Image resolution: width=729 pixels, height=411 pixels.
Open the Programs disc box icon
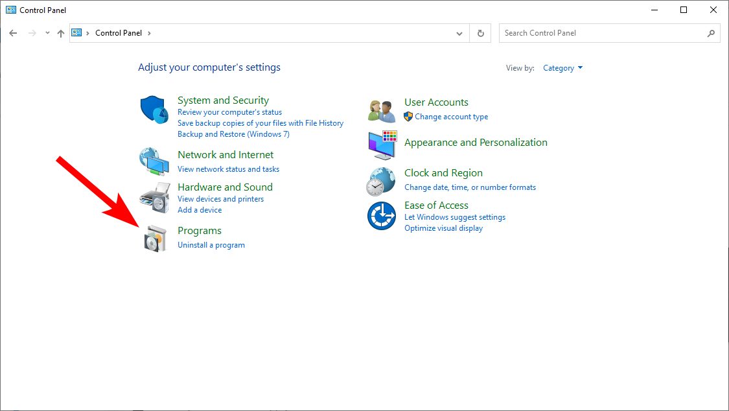[x=155, y=239]
